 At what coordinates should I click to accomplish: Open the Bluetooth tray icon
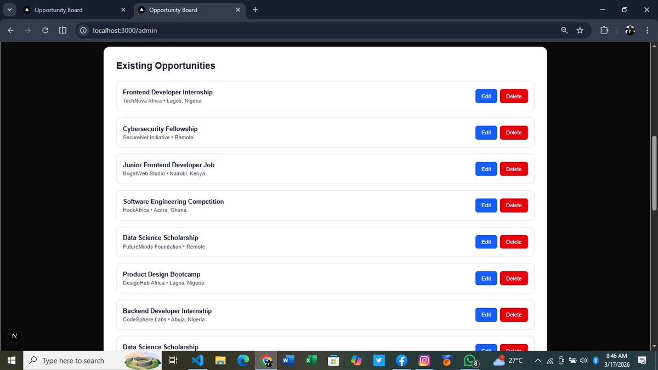point(595,361)
